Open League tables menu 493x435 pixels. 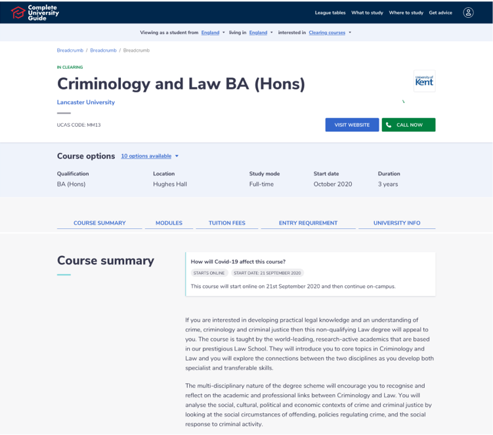(x=330, y=12)
